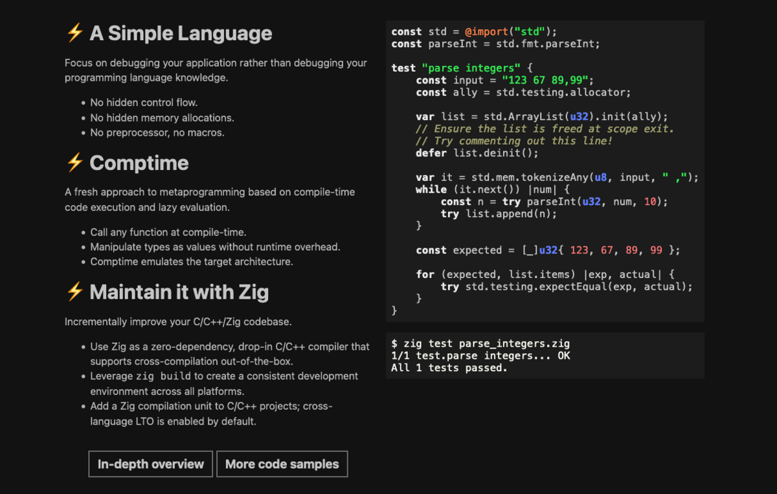
Task: Click the const input string code line
Action: coord(505,80)
